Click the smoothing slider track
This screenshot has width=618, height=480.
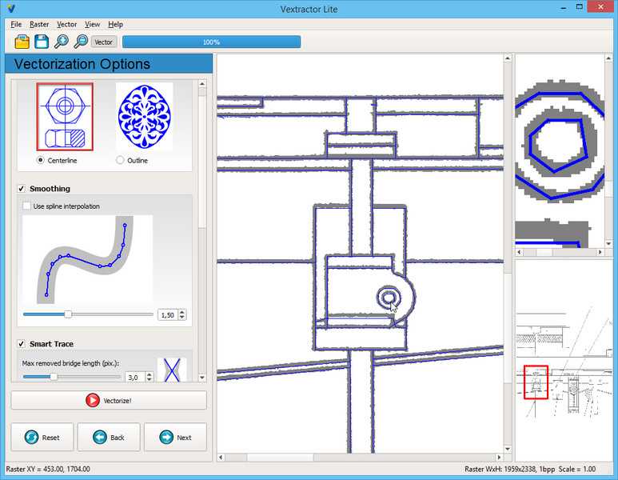[x=112, y=314]
